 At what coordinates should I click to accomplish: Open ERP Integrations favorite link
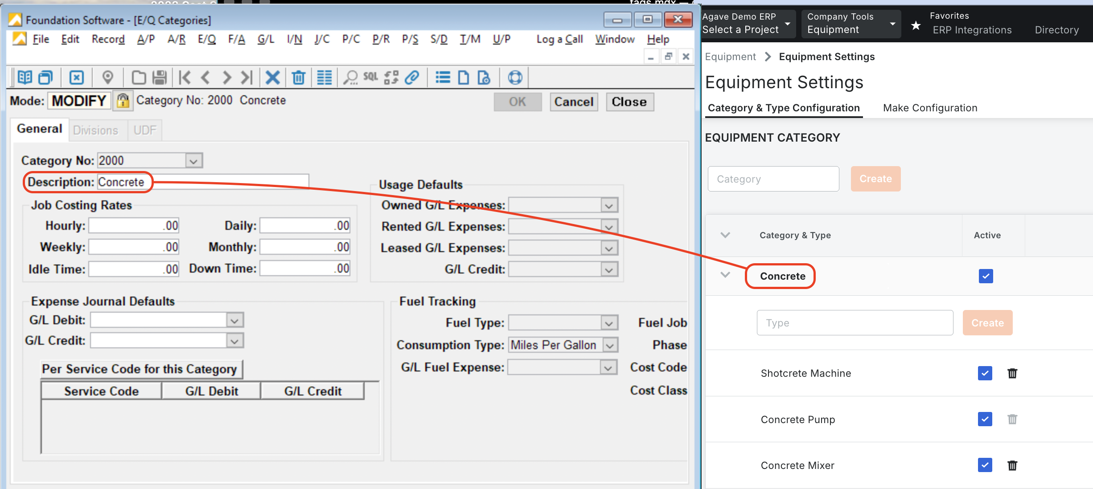(972, 30)
